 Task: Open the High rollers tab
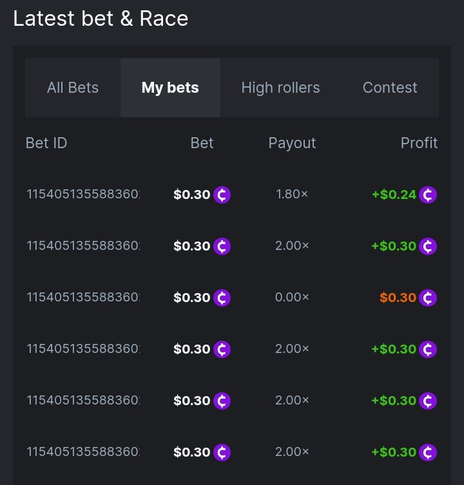pos(280,88)
